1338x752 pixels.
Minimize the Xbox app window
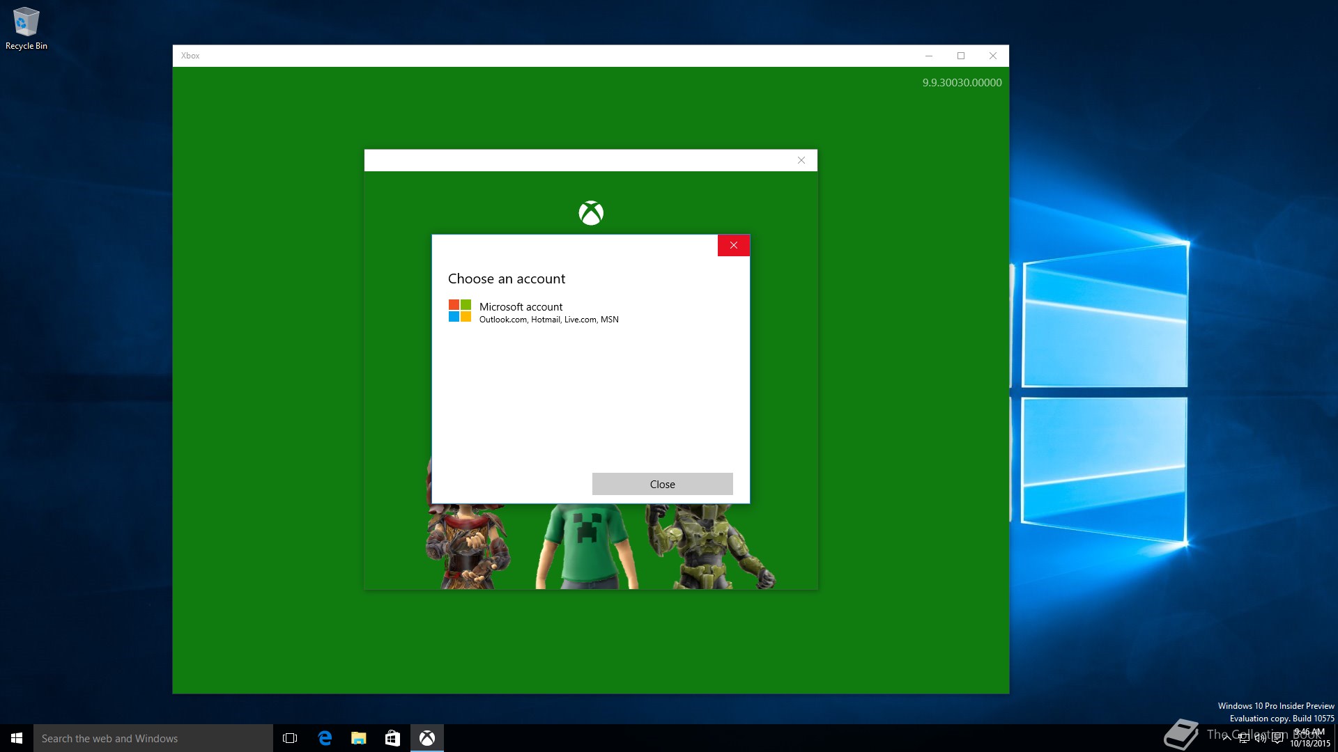tap(928, 56)
